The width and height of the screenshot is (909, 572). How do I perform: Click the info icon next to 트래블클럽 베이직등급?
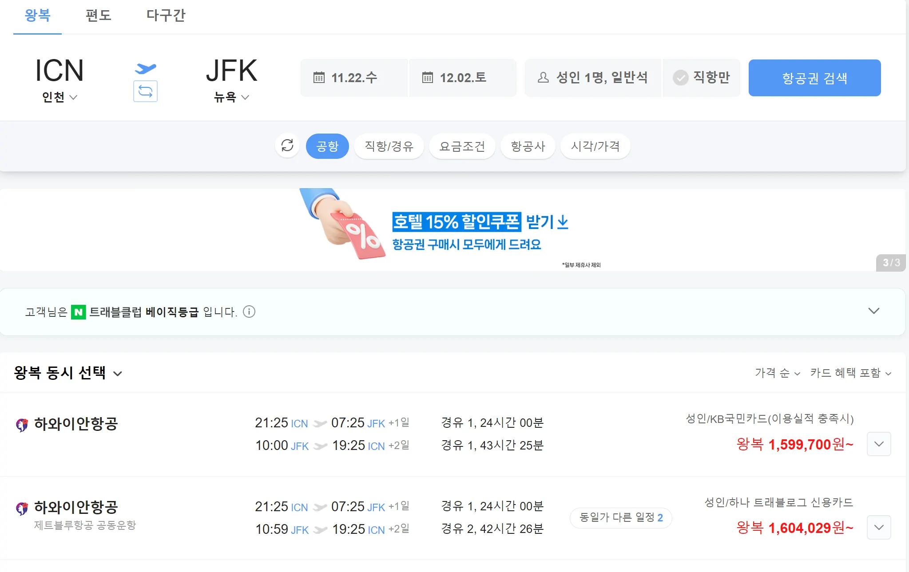pyautogui.click(x=249, y=312)
